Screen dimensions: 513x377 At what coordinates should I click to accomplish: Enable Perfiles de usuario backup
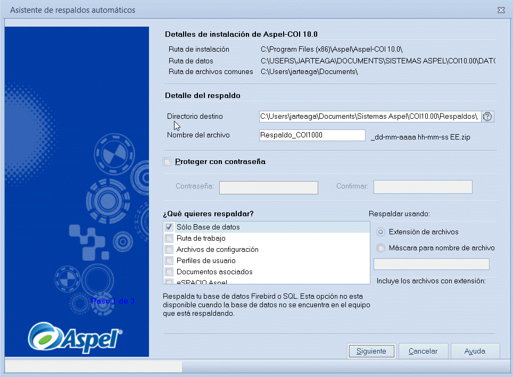[x=169, y=260]
